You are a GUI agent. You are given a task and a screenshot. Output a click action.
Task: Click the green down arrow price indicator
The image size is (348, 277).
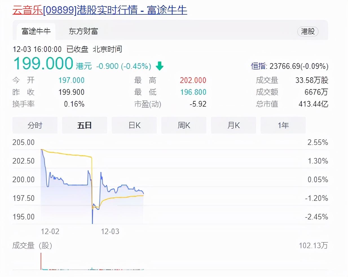tap(159, 66)
